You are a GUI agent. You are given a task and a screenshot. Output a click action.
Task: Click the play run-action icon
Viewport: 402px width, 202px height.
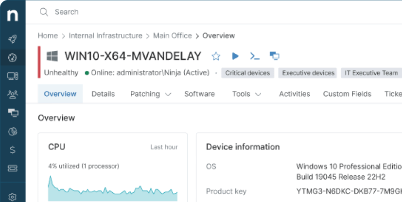click(x=235, y=56)
